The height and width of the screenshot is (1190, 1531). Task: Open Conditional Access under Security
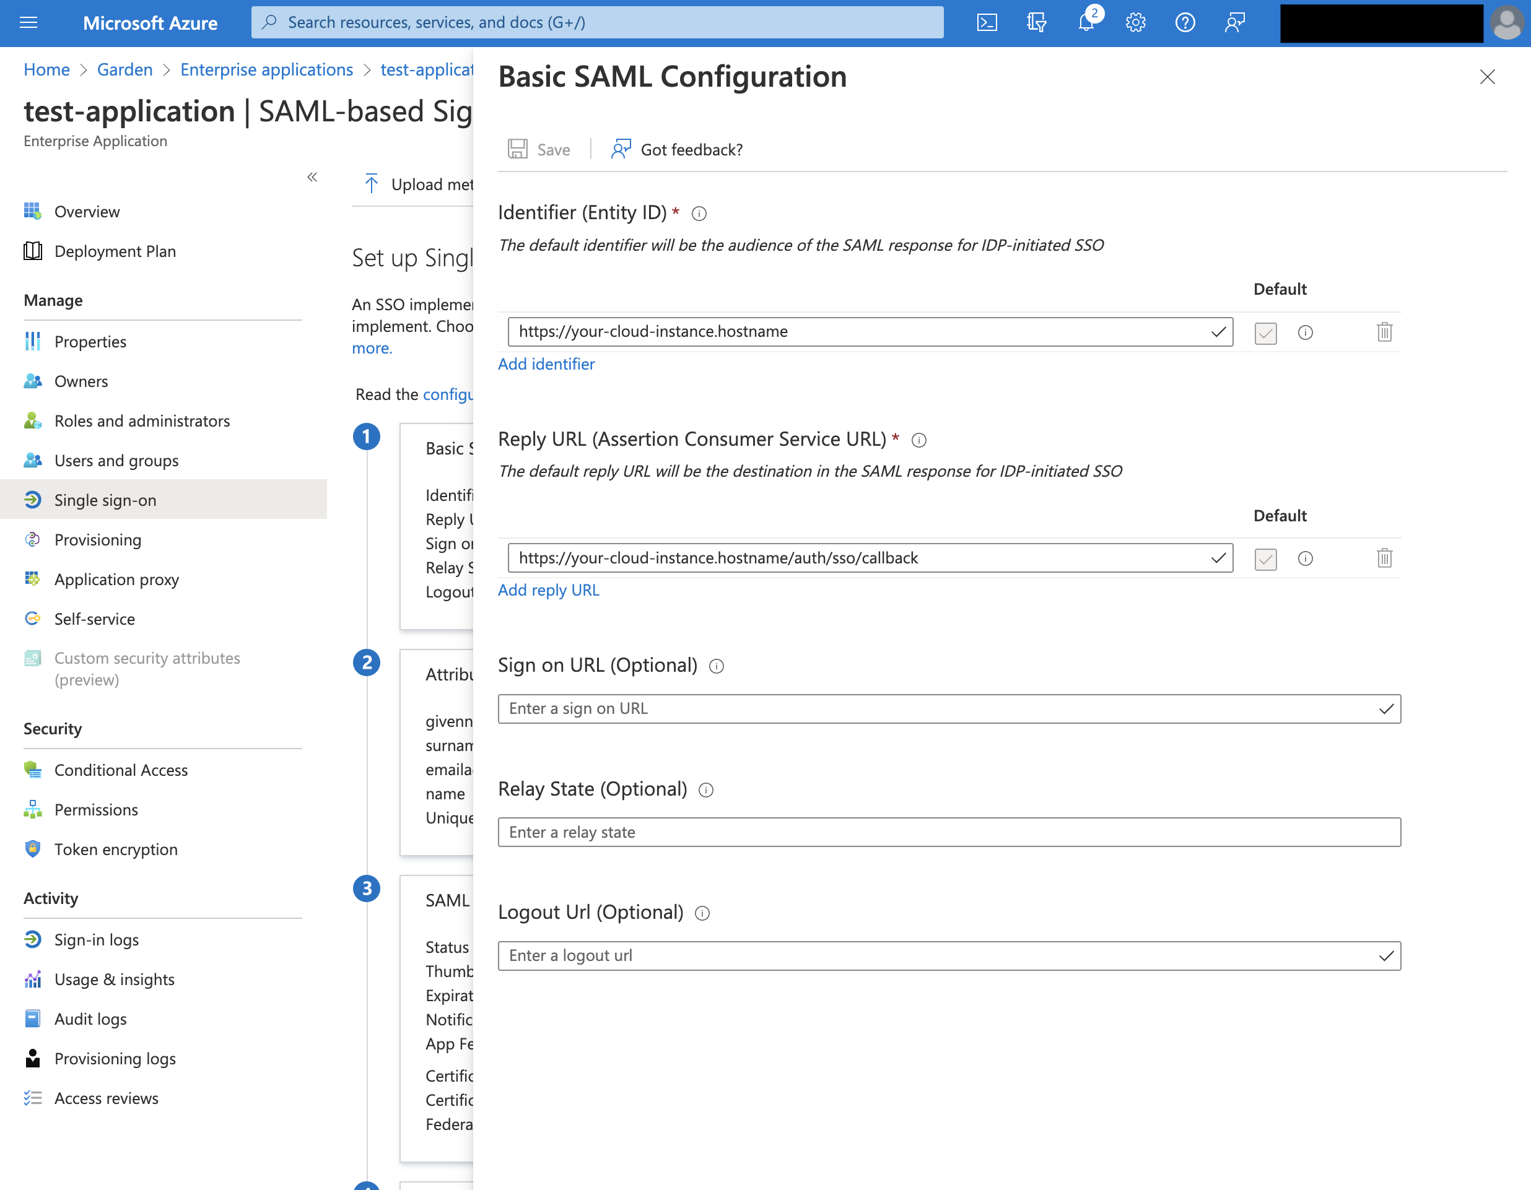pyautogui.click(x=121, y=770)
